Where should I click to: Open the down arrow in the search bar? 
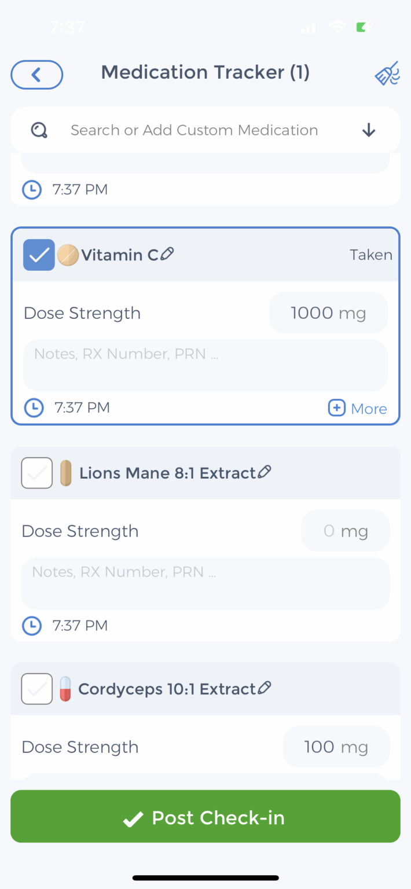tap(368, 130)
